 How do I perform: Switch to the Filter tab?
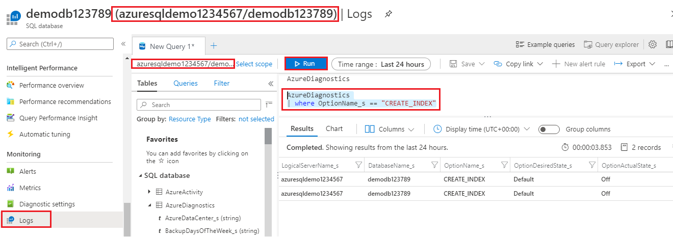click(x=222, y=83)
